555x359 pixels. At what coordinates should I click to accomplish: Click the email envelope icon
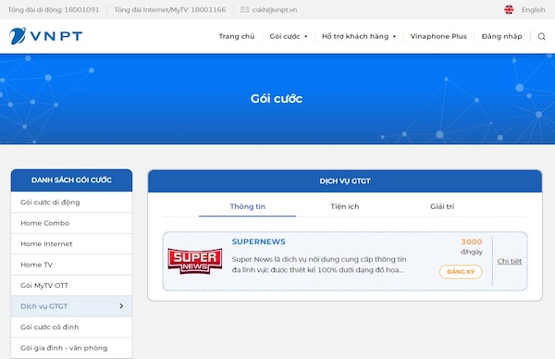[x=244, y=10]
